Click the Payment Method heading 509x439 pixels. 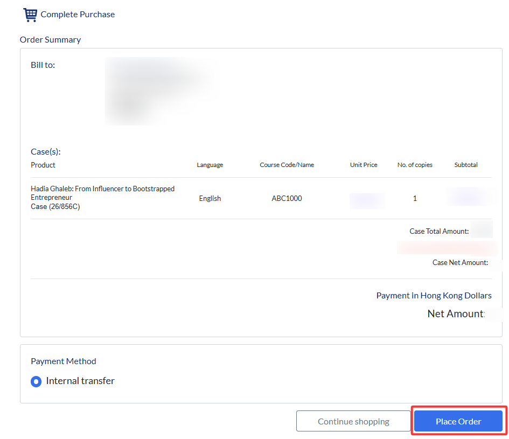point(64,361)
